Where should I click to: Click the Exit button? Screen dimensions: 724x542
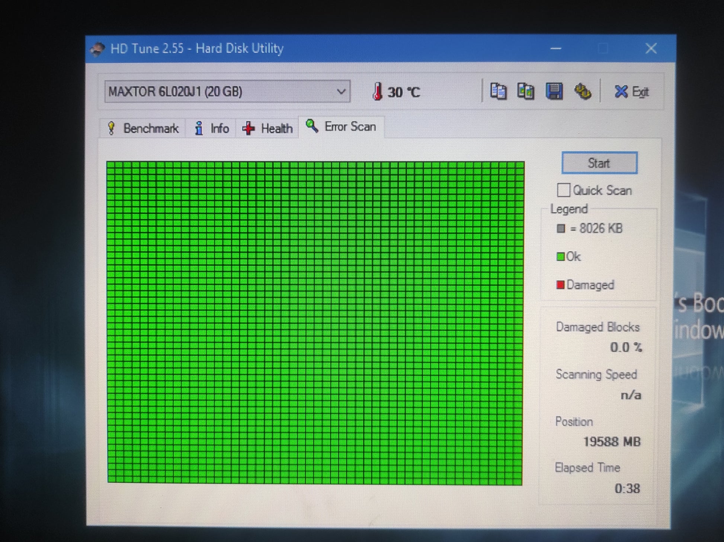point(632,92)
